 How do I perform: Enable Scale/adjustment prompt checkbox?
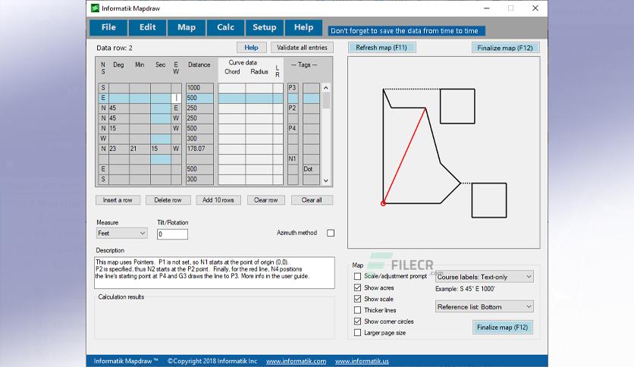357,277
